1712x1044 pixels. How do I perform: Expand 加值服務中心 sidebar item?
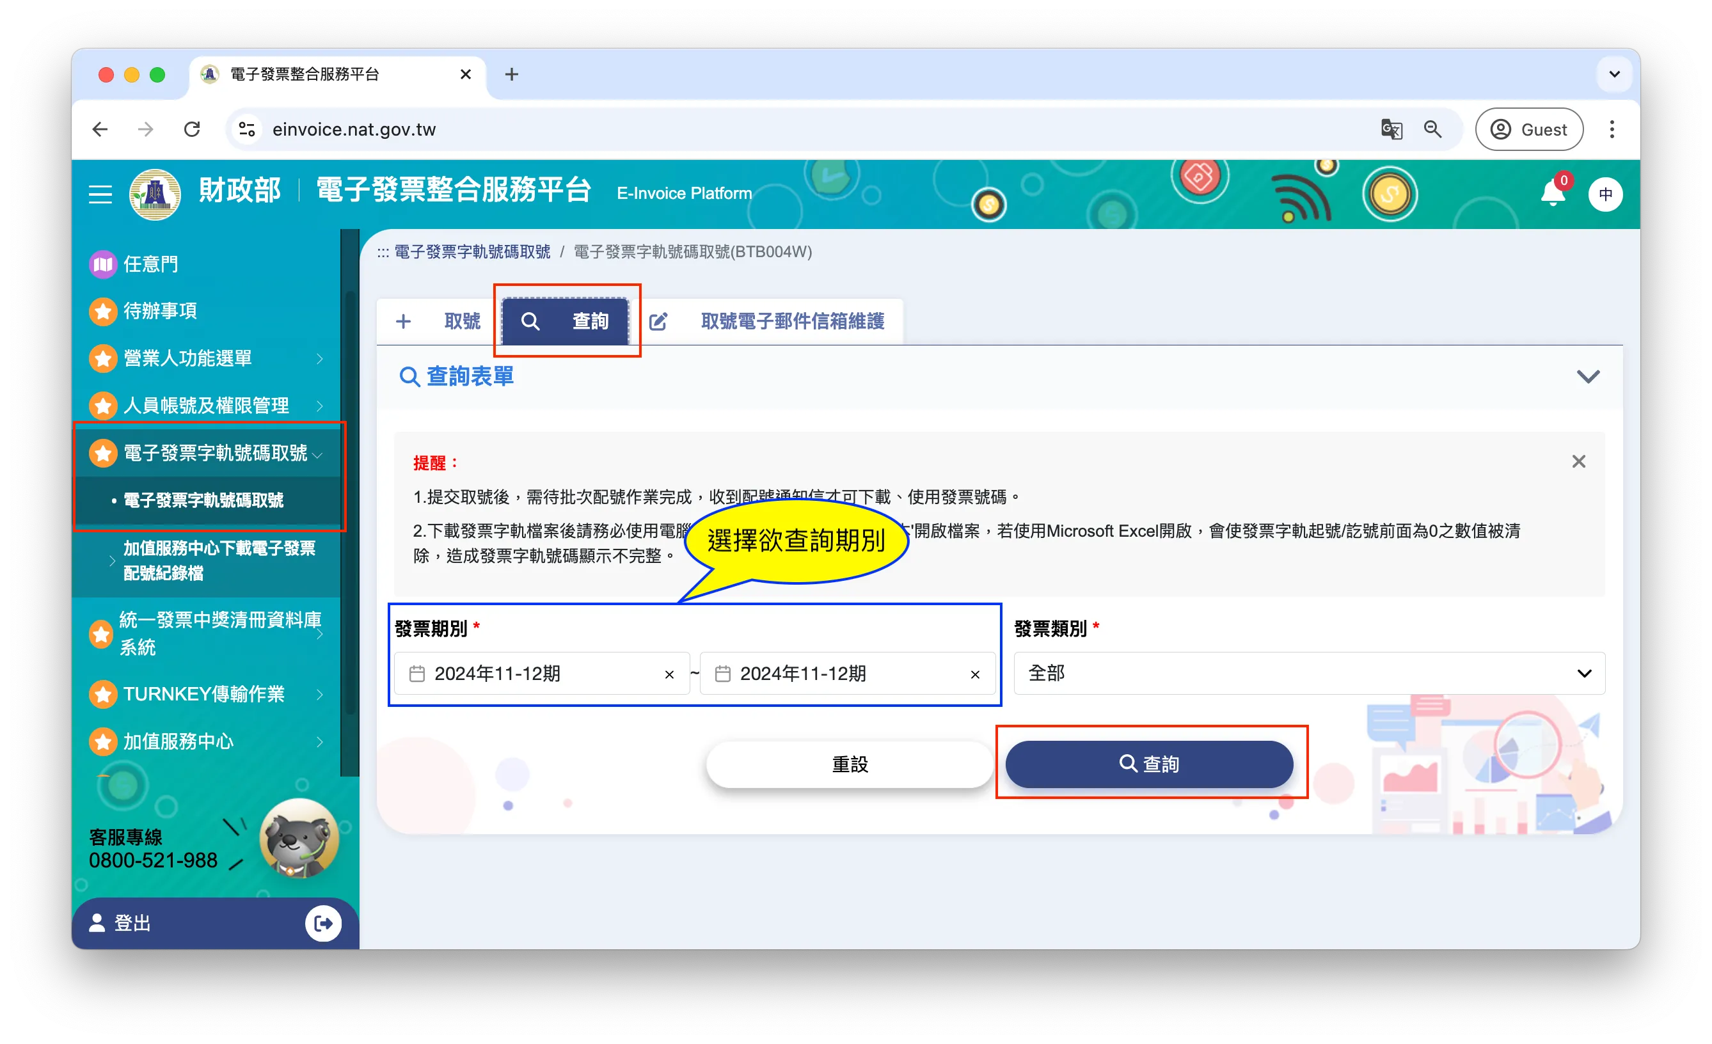coord(321,741)
